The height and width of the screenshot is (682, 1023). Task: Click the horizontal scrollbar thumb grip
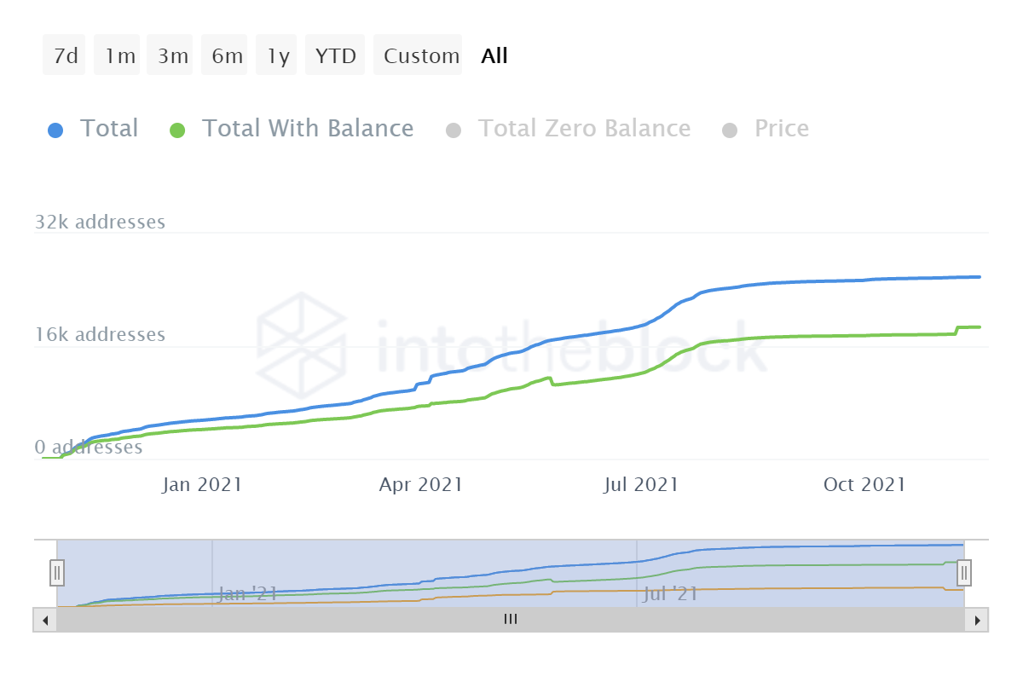coord(511,620)
